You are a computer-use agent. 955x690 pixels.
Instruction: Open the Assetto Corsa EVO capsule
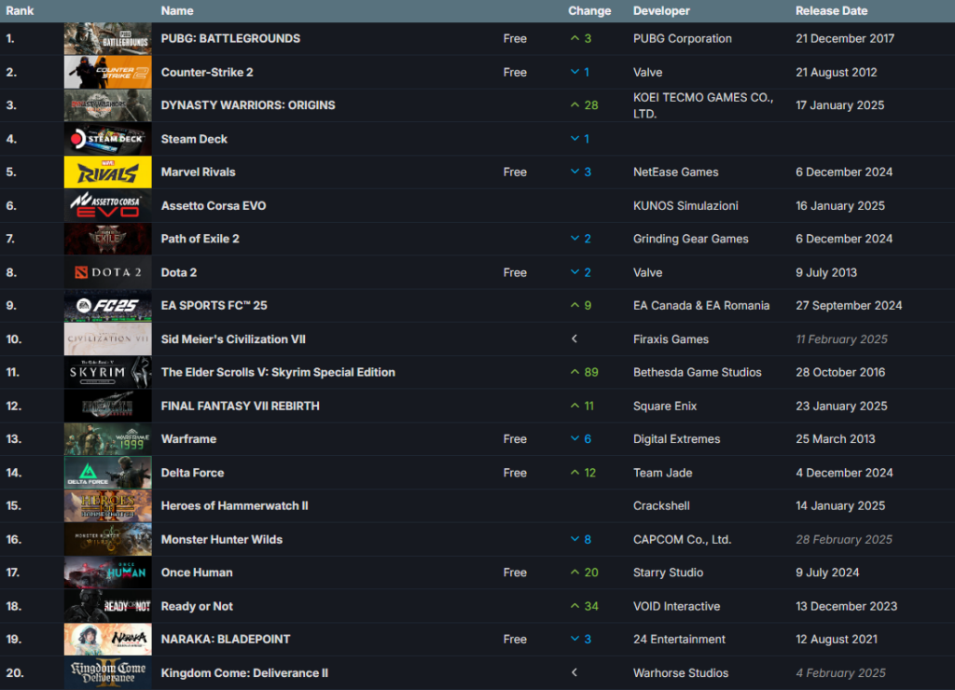pos(106,205)
